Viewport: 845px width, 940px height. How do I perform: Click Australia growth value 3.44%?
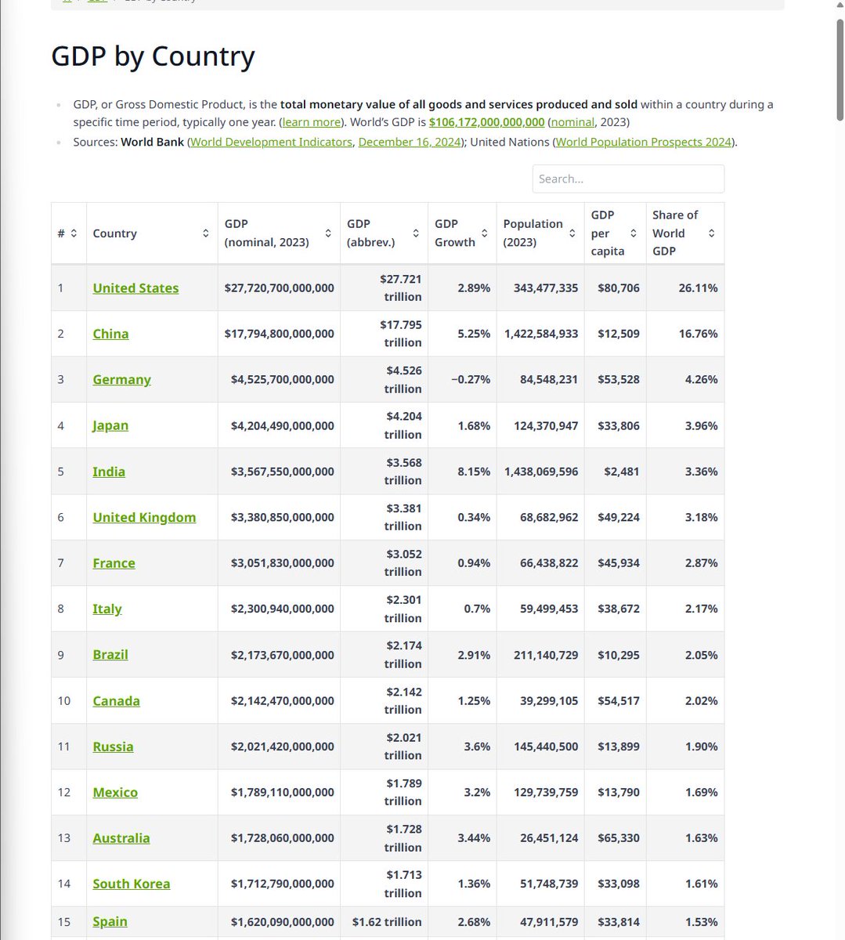point(474,838)
